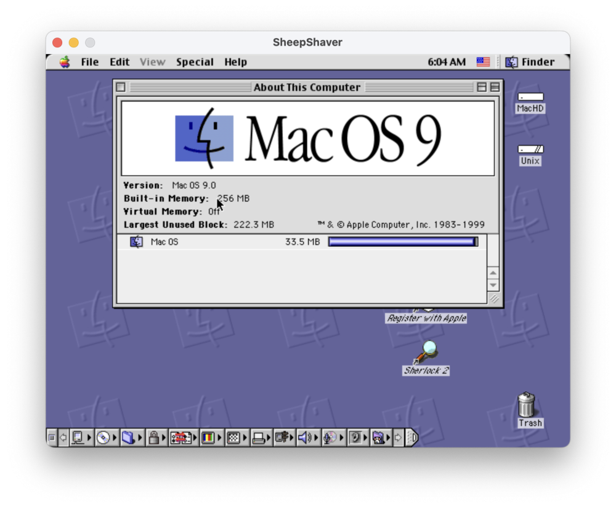Viewport: 616px width, 508px height.
Task: Open the Help menu
Action: click(236, 62)
